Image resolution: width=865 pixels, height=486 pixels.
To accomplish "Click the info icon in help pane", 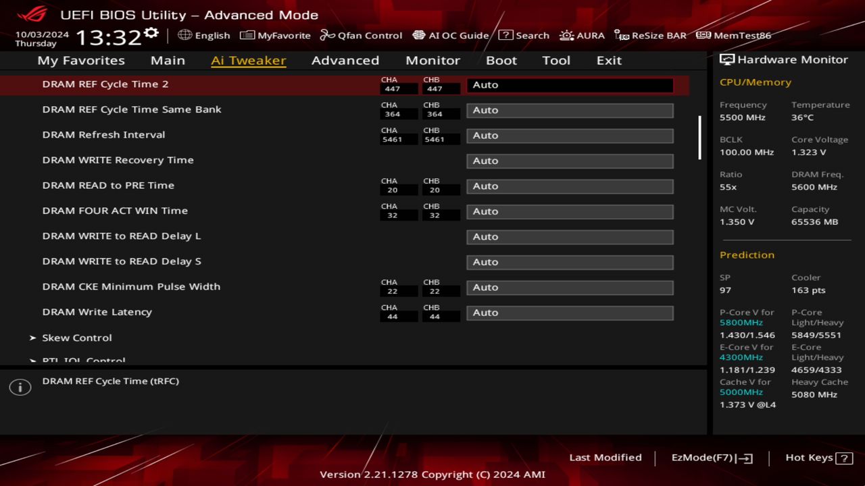I will tap(20, 387).
